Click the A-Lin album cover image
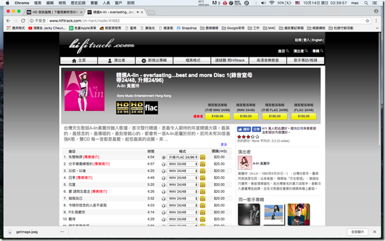This screenshot has height=241, width=385. 85,91
